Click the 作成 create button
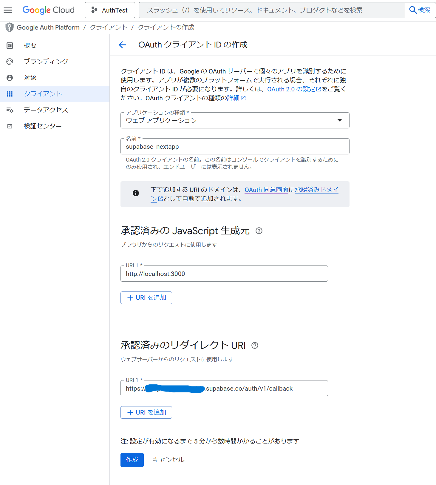The height and width of the screenshot is (485, 436). tap(132, 460)
